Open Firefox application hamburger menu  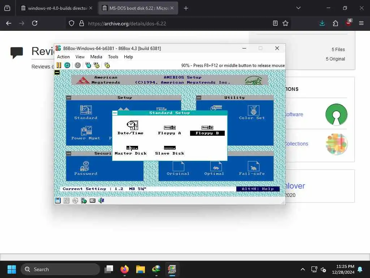tap(361, 23)
